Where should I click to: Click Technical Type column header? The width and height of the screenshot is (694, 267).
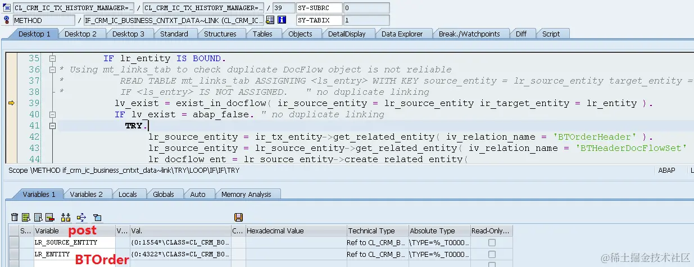pyautogui.click(x=377, y=231)
